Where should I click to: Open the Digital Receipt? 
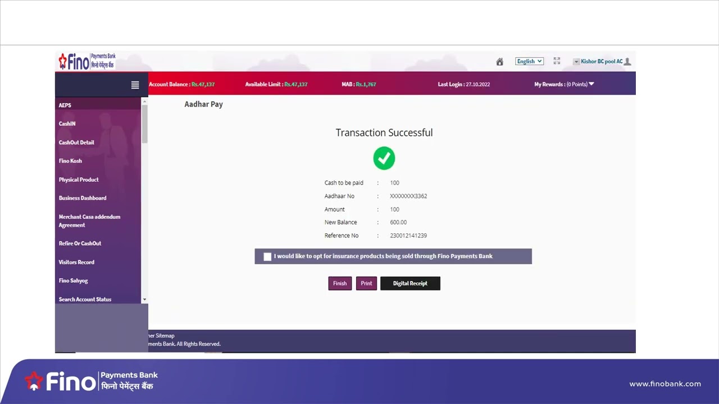[x=410, y=283]
